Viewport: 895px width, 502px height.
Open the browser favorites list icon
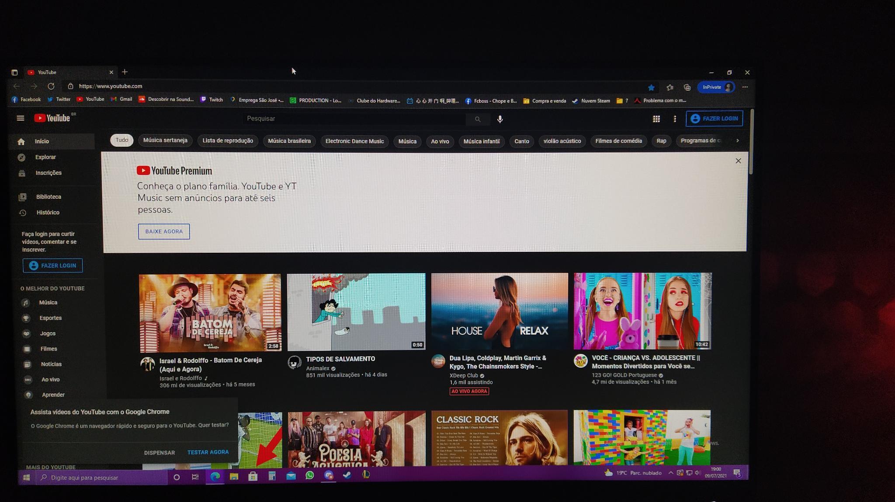tap(670, 87)
